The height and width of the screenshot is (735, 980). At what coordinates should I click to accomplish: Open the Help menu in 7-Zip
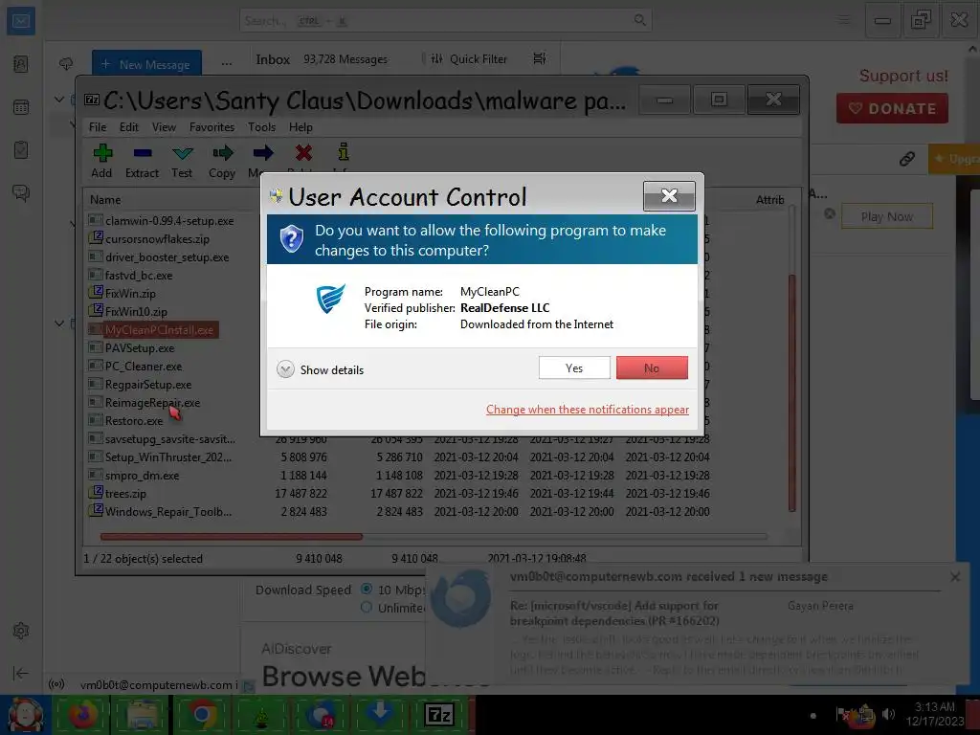pos(301,127)
